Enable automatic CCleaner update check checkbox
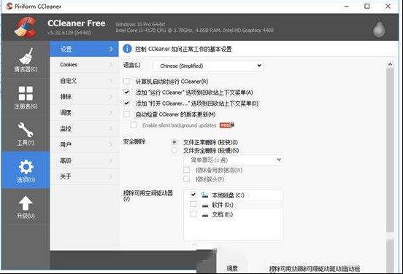Image resolution: width=403 pixels, height=274 pixels. click(126, 114)
